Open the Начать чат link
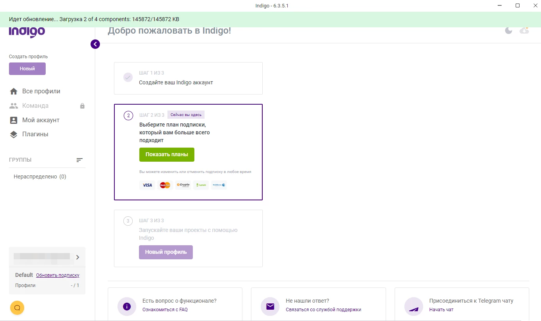The height and width of the screenshot is (321, 541). pyautogui.click(x=441, y=310)
